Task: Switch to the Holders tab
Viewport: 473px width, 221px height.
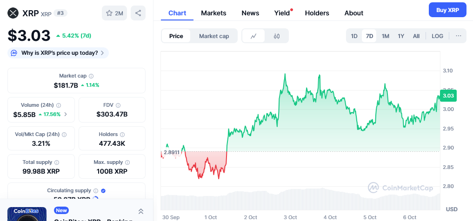Action: 317,13
